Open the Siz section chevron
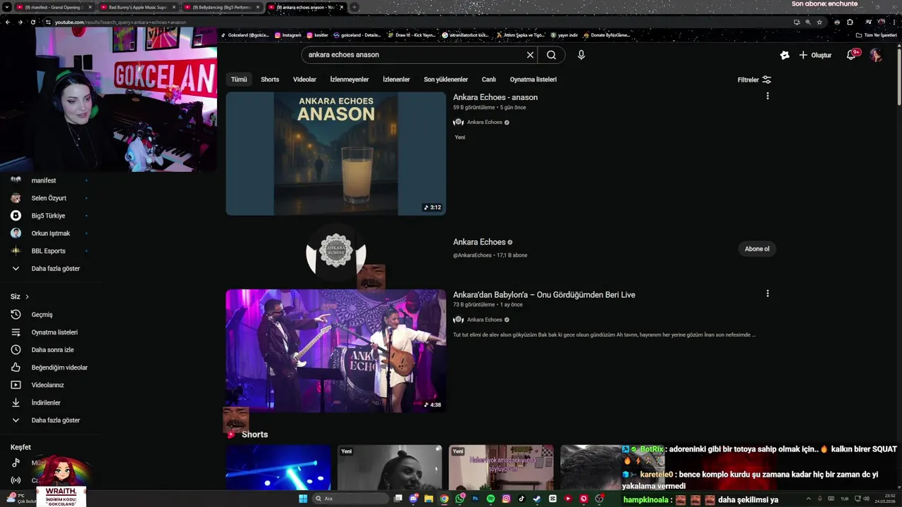This screenshot has width=902, height=507. [27, 296]
